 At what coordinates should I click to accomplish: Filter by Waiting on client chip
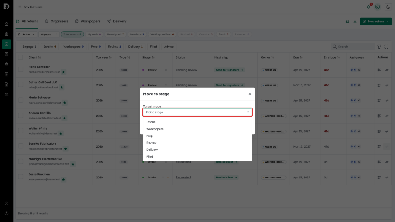coord(162,34)
